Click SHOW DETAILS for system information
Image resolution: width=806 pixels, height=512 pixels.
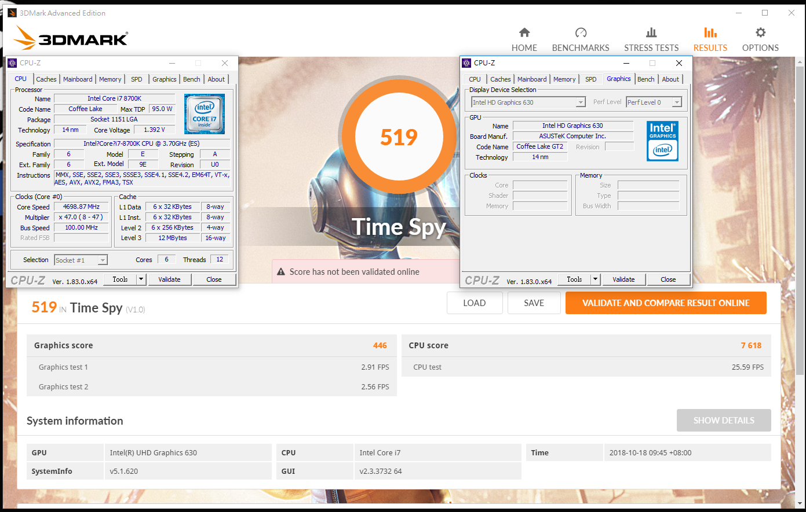click(724, 421)
